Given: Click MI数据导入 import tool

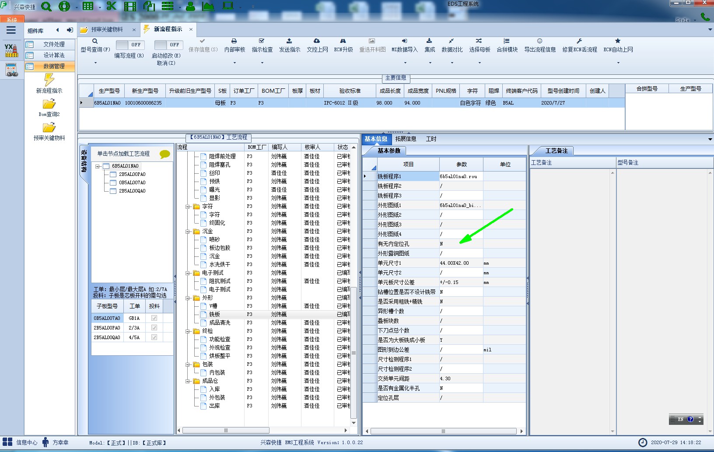Looking at the screenshot, I should 405,46.
